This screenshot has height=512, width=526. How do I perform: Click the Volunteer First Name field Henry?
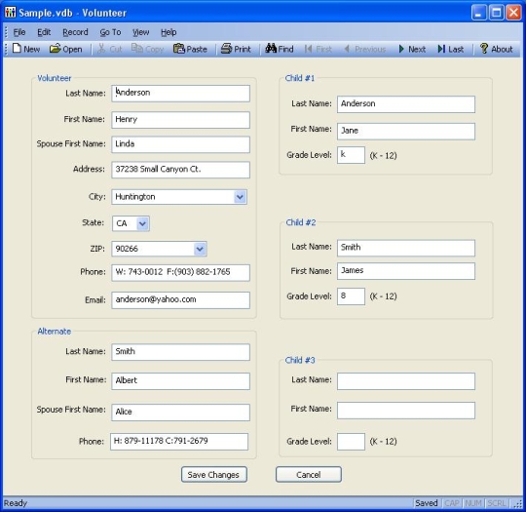(x=181, y=120)
